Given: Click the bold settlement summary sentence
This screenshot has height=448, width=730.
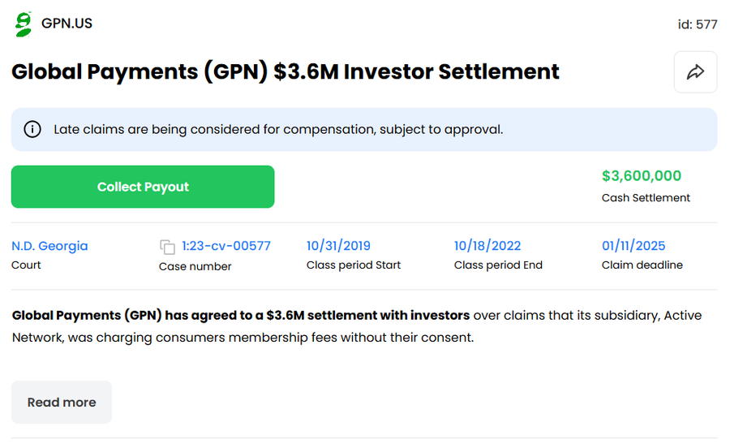Looking at the screenshot, I should [x=241, y=315].
